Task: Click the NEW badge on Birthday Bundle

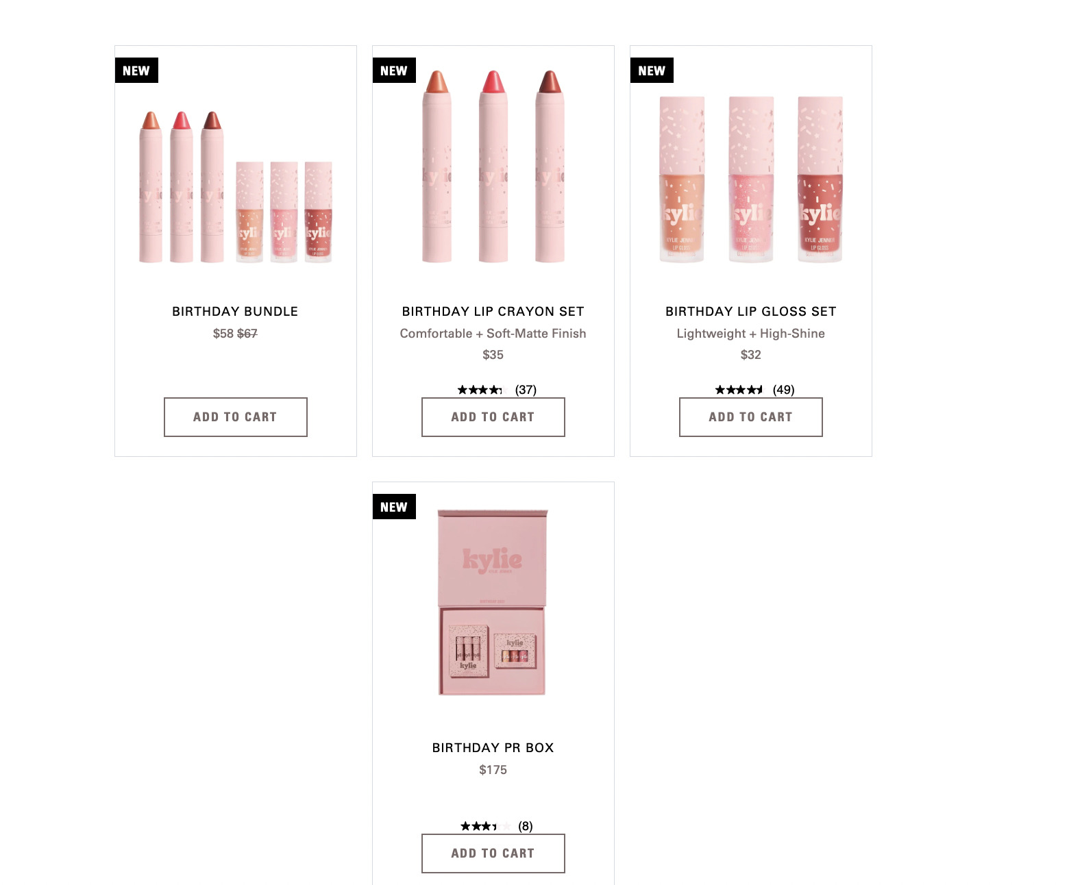Action: (x=136, y=71)
